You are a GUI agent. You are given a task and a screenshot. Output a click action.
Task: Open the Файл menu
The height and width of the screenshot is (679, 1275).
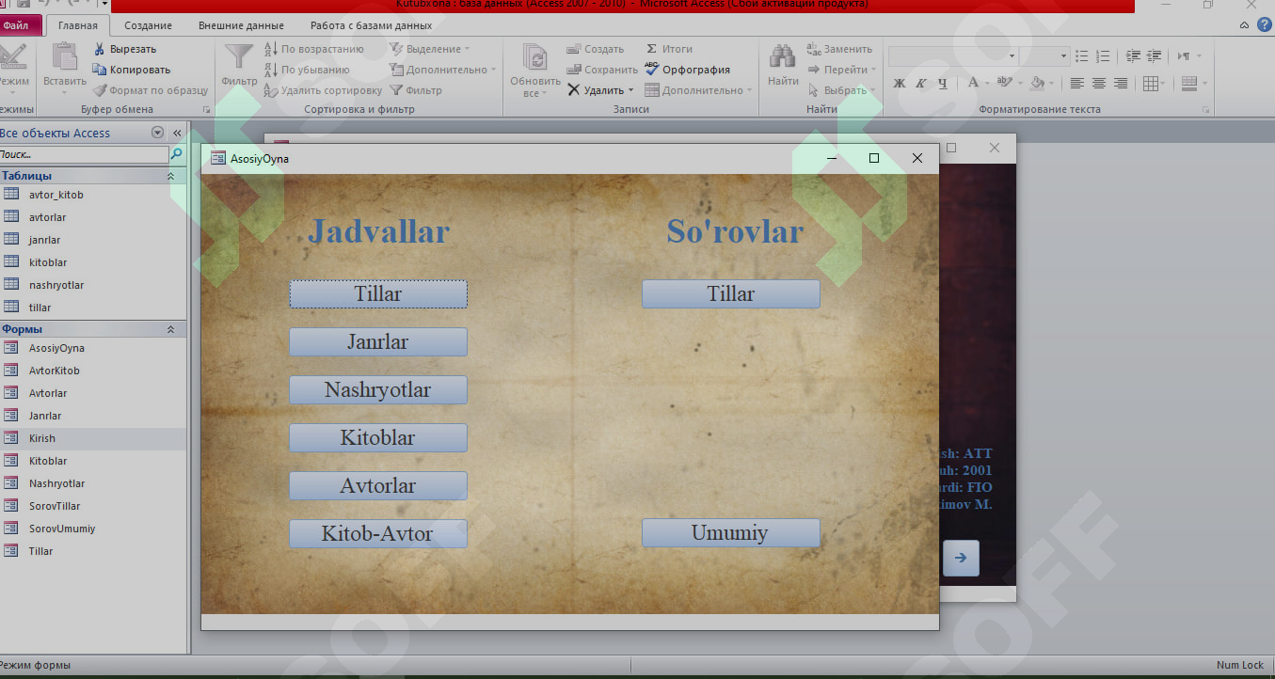[x=17, y=26]
